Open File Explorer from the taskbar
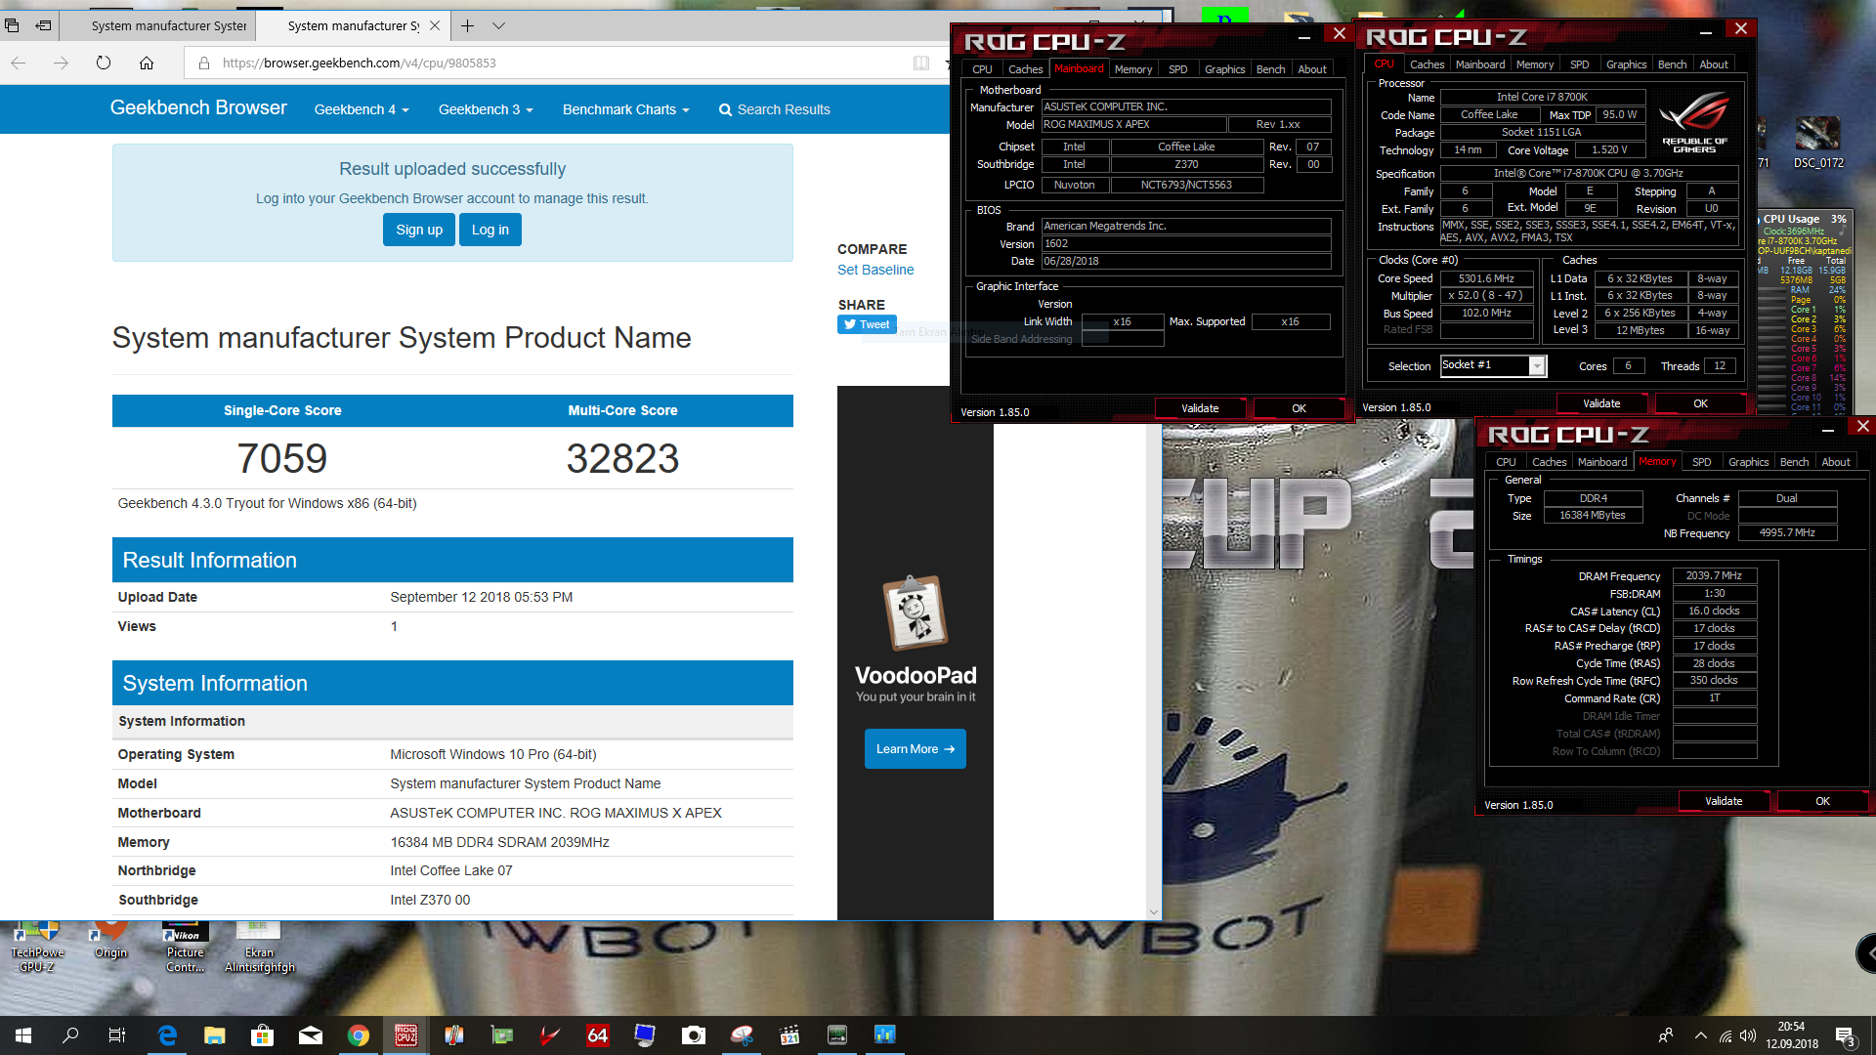 (x=215, y=1035)
